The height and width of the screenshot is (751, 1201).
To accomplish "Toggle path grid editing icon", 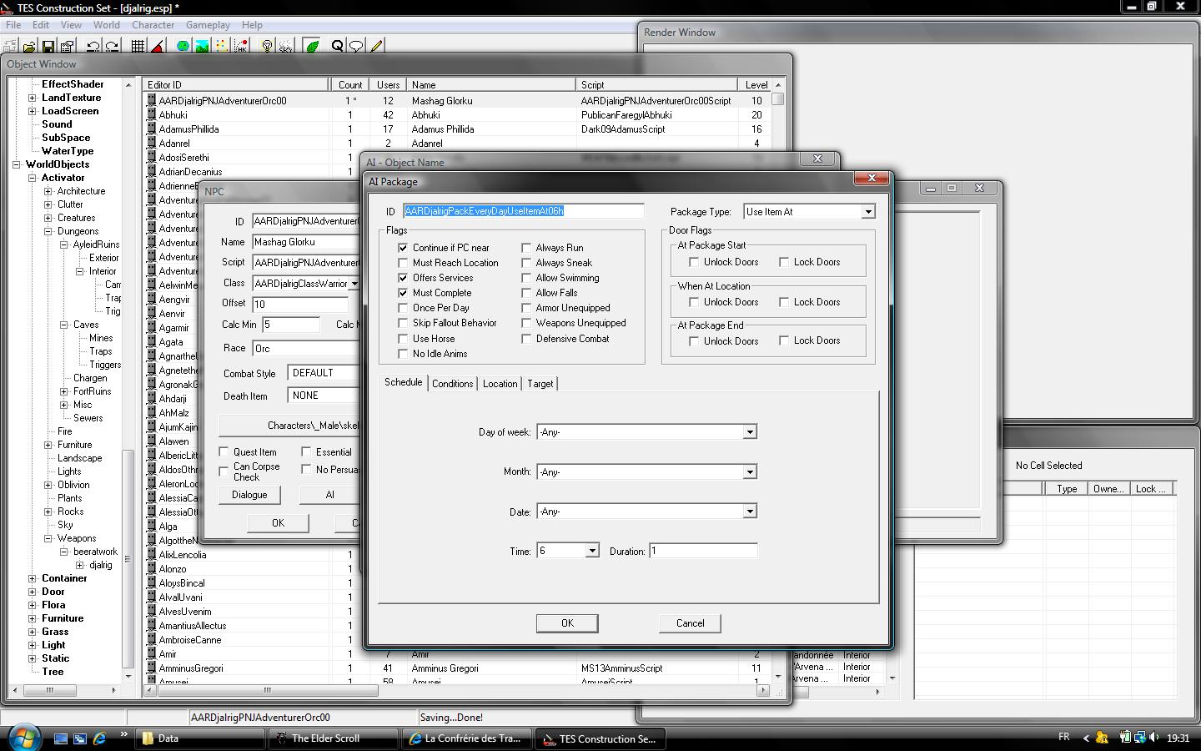I will (221, 46).
